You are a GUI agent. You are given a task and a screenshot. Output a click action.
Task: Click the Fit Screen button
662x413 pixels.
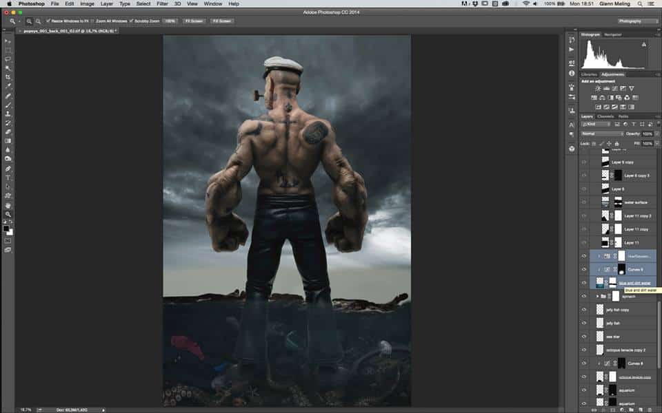tap(192, 21)
